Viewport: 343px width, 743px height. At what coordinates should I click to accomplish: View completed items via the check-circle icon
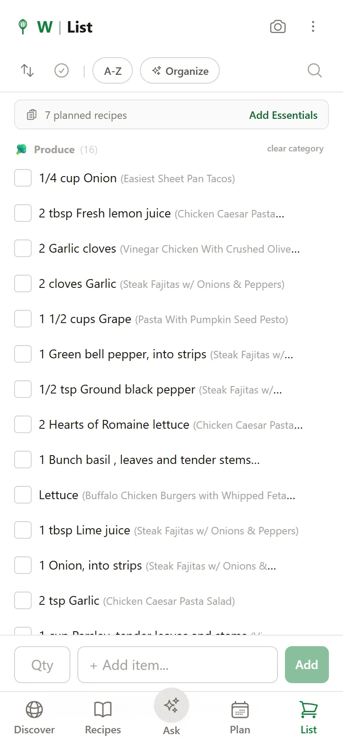tap(61, 70)
